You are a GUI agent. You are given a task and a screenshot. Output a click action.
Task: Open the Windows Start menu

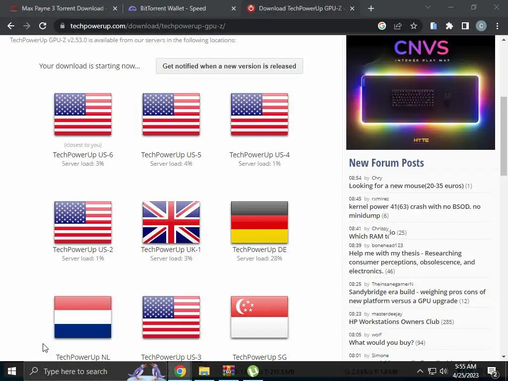click(12, 371)
